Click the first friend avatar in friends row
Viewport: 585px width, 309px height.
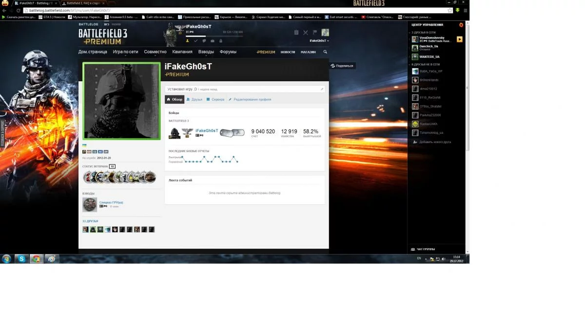(85, 229)
